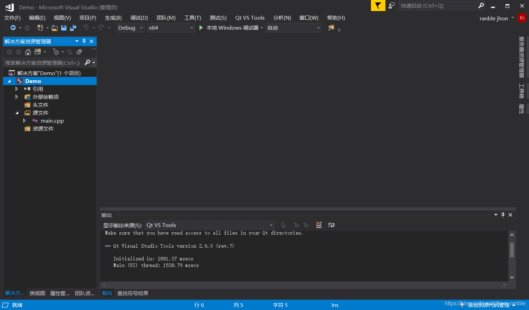Viewport: 529px width, 310px height.
Task: Open the 工具箱 side tab
Action: click(x=521, y=91)
